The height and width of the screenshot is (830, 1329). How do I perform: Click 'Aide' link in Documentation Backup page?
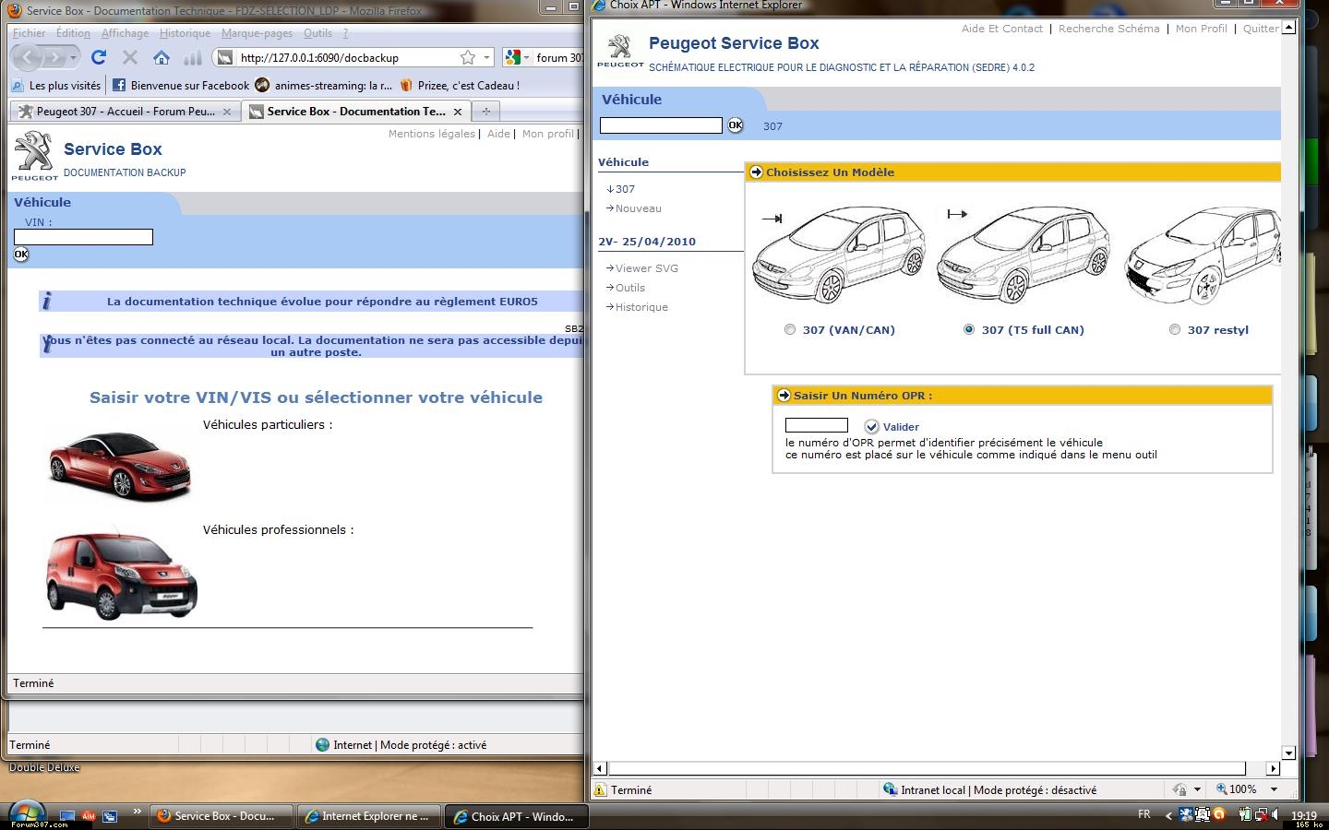tap(498, 134)
